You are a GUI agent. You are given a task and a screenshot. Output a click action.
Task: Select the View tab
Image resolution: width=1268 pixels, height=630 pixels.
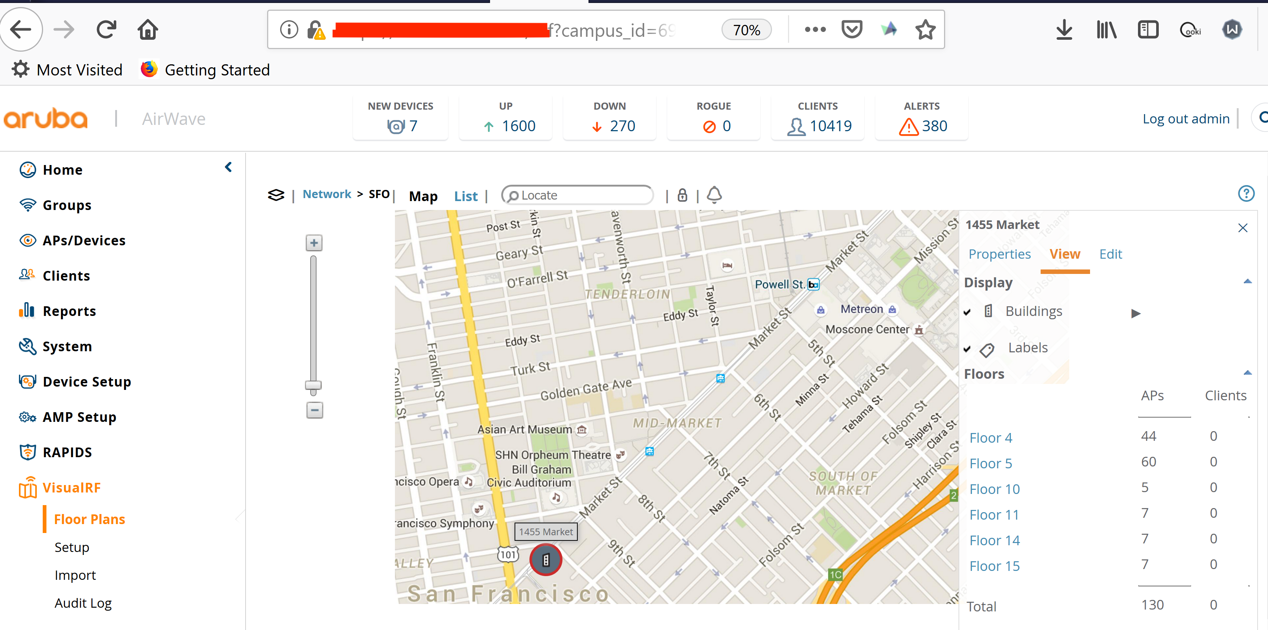tap(1065, 254)
